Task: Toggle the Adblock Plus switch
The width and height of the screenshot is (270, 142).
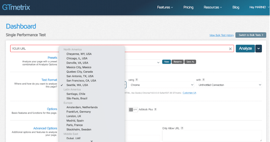Action: (133, 109)
